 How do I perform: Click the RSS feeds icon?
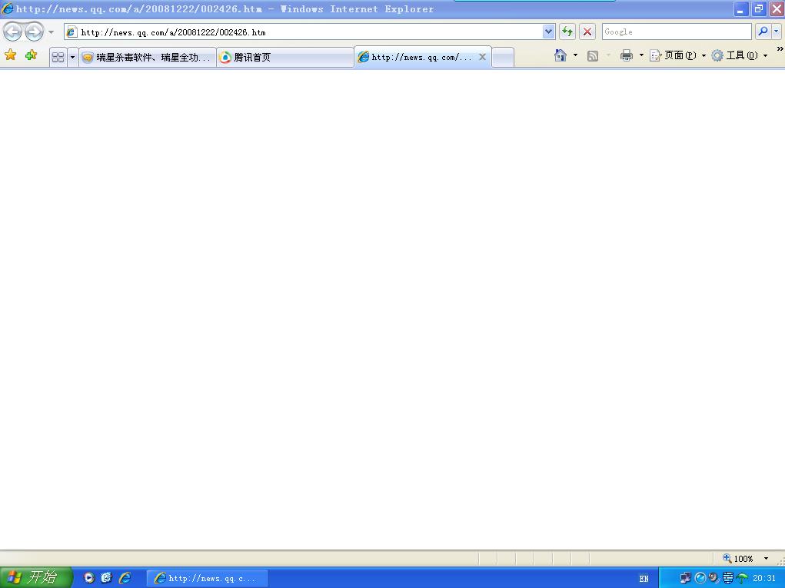pyautogui.click(x=593, y=55)
